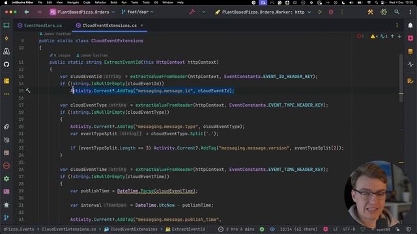417x234 pixels.
Task: Open the feat/dapr branch dropdown
Action: [137, 12]
